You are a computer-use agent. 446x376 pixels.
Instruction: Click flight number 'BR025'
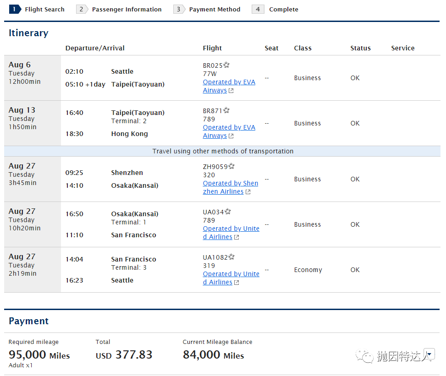(213, 65)
